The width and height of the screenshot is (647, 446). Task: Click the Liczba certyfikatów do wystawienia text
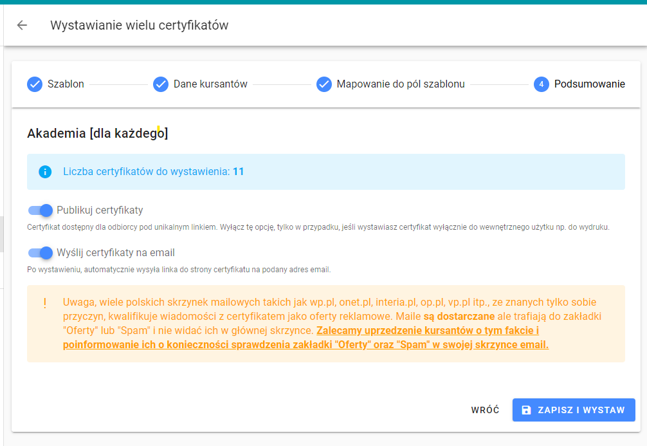point(154,172)
